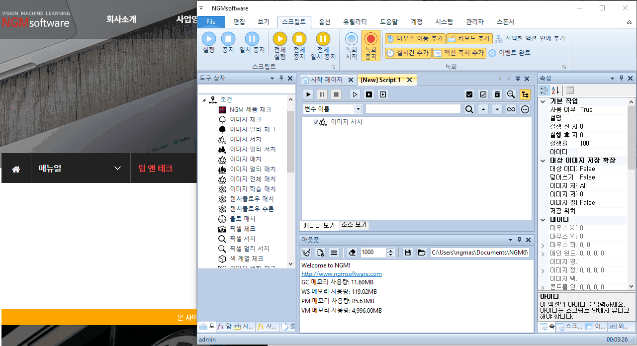Click the zoom-out magnifier icon in the editor toolbar

511,94
